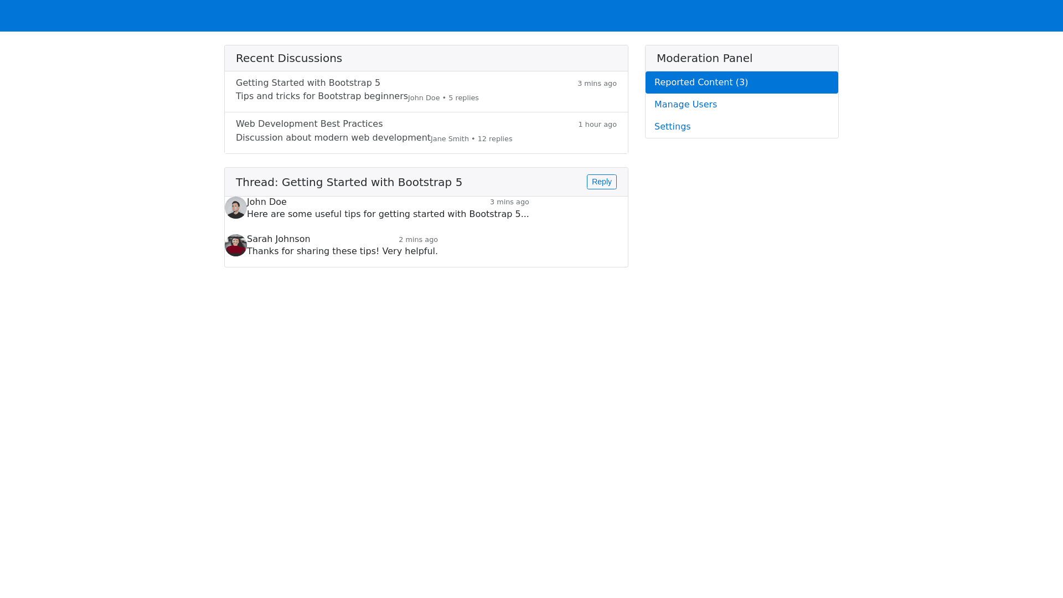Click the Recent Discussions header
This screenshot has width=1063, height=598.
pyautogui.click(x=289, y=58)
